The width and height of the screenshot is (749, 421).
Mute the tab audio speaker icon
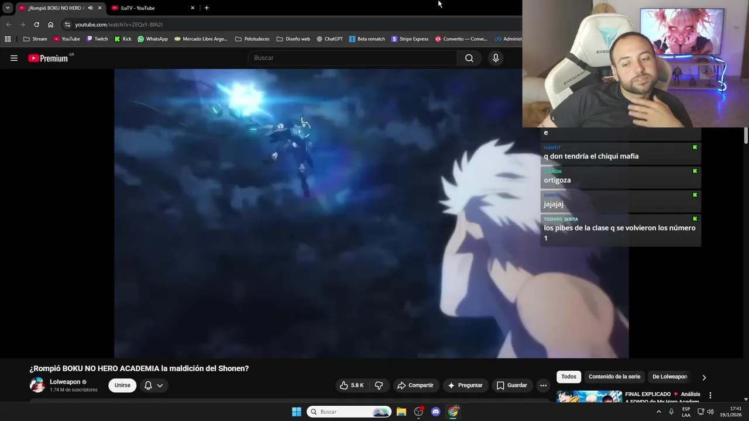tap(90, 8)
